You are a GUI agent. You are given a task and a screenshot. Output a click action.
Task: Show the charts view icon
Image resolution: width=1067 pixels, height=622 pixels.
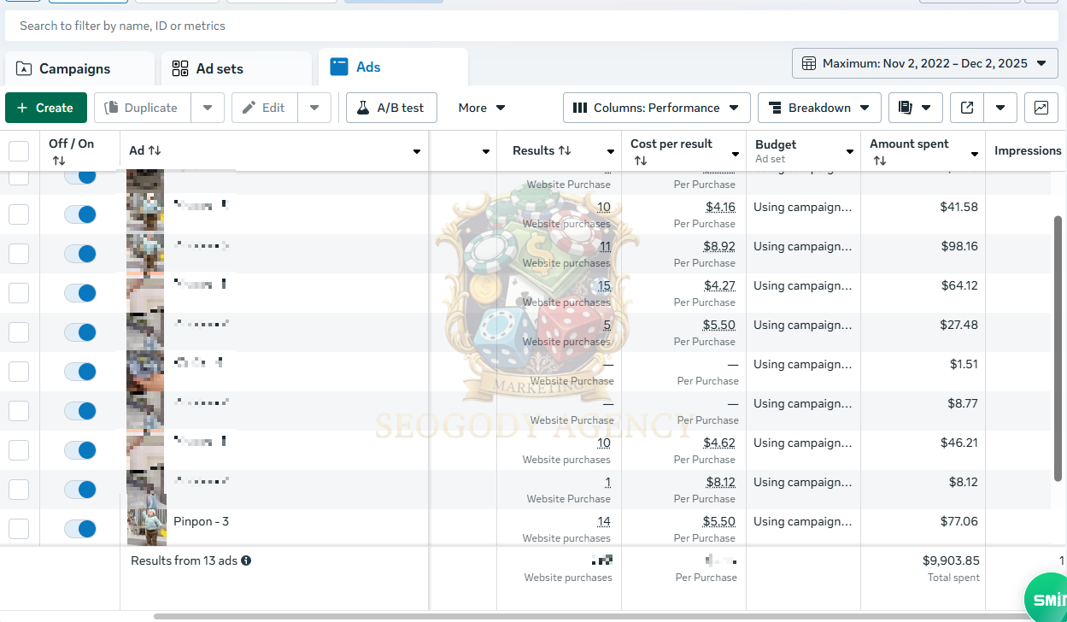(1041, 108)
